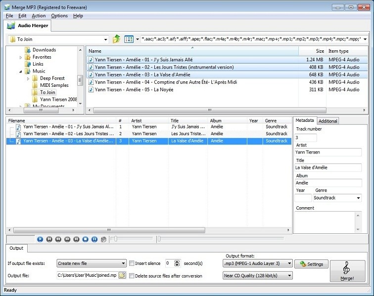374x296 pixels.
Task: Click the skip to previous track icon
Action: tap(49, 239)
